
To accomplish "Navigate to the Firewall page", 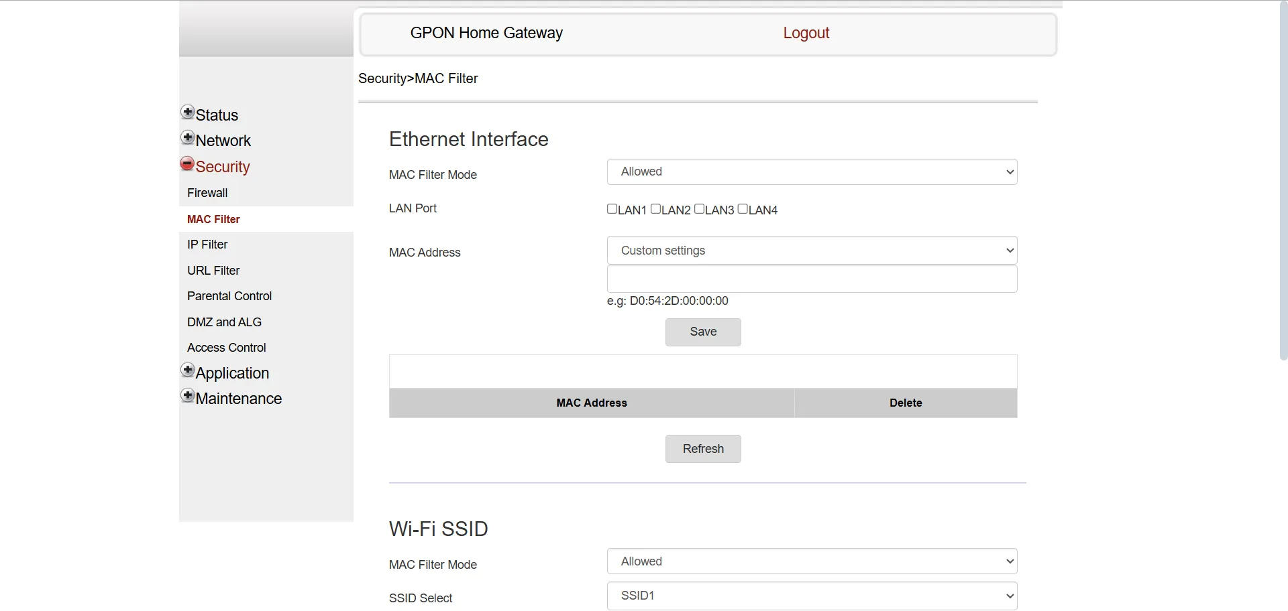I will click(x=207, y=192).
